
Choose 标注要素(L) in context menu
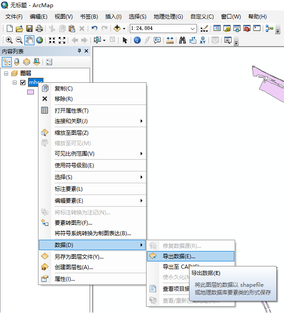coord(93,189)
